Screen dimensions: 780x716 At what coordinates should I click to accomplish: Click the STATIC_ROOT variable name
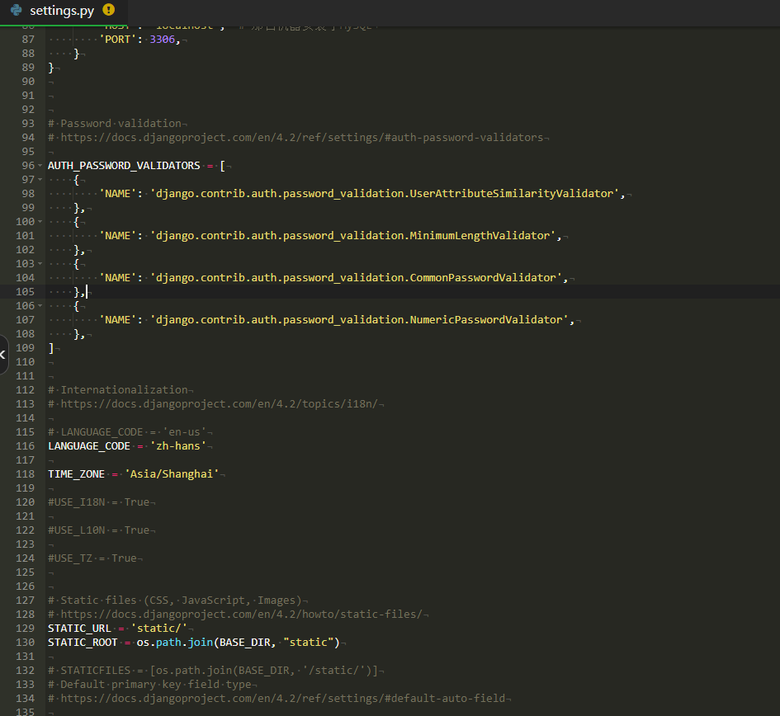point(83,643)
